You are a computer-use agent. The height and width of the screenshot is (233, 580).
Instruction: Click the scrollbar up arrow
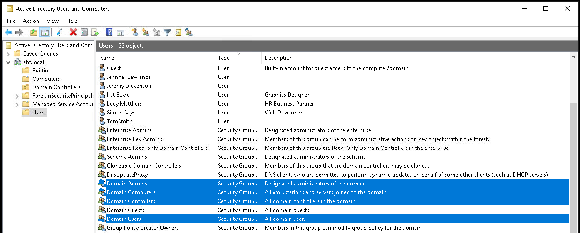[x=574, y=57]
